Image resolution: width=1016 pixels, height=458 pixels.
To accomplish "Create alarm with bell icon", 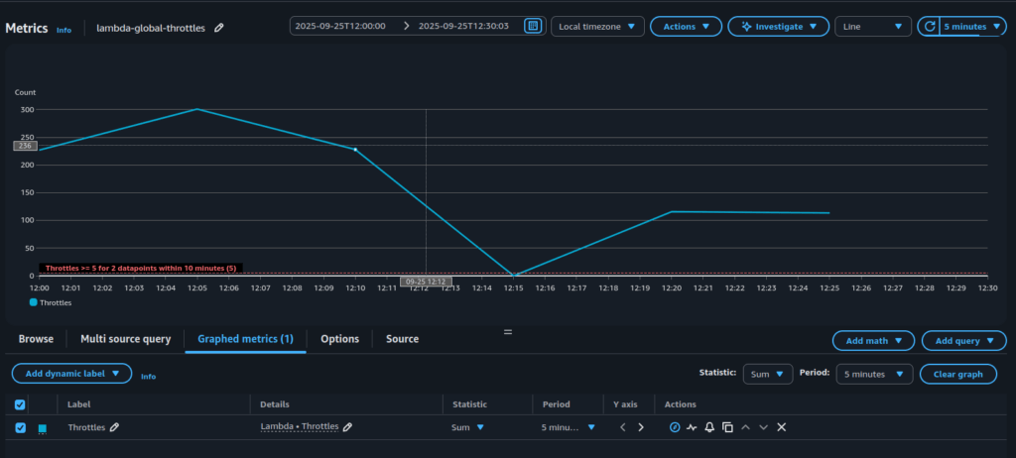I will pyautogui.click(x=709, y=427).
